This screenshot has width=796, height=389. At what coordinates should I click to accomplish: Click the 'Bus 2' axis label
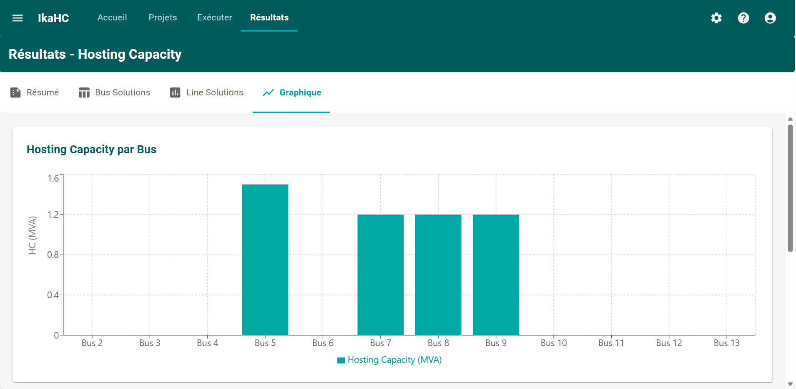[92, 343]
